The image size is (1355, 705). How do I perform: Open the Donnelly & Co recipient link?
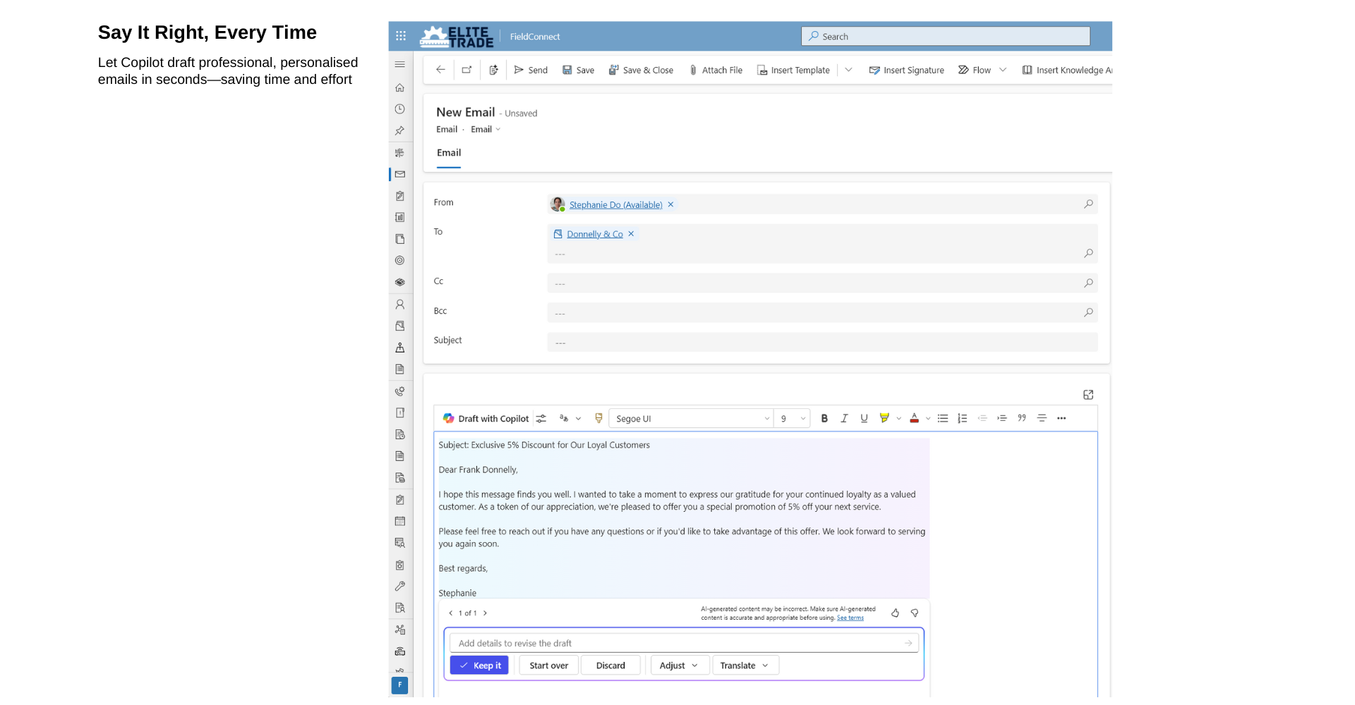(x=595, y=234)
